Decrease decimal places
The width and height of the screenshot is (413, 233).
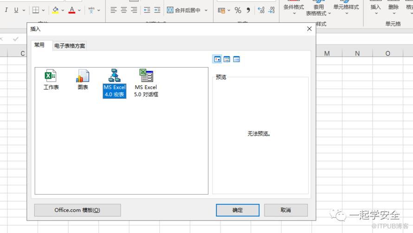[271, 10]
